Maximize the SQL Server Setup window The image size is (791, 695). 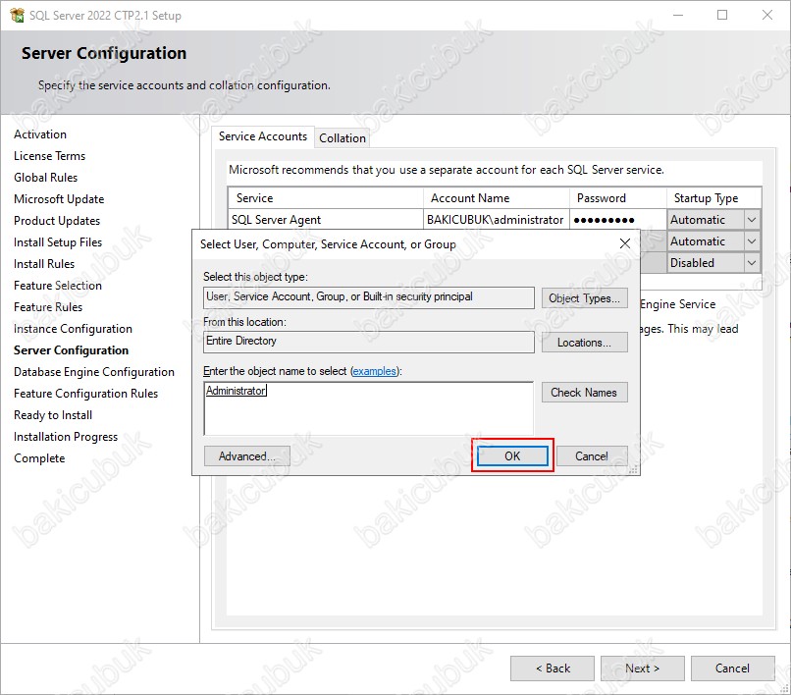pyautogui.click(x=722, y=15)
